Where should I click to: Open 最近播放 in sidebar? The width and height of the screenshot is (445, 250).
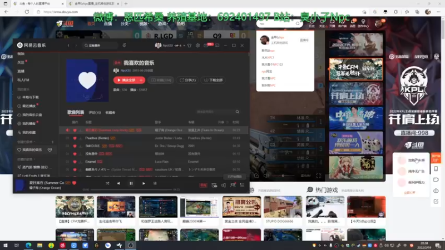[x=27, y=106]
